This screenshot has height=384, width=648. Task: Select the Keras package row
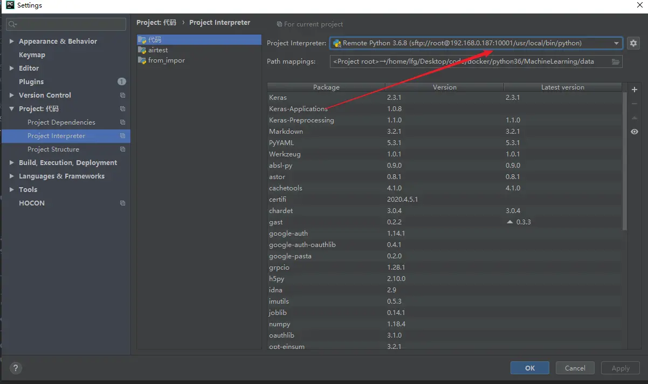tap(445, 98)
